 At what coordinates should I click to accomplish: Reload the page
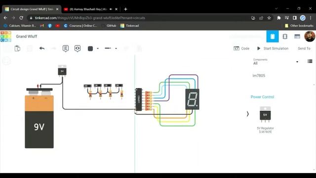point(21,18)
